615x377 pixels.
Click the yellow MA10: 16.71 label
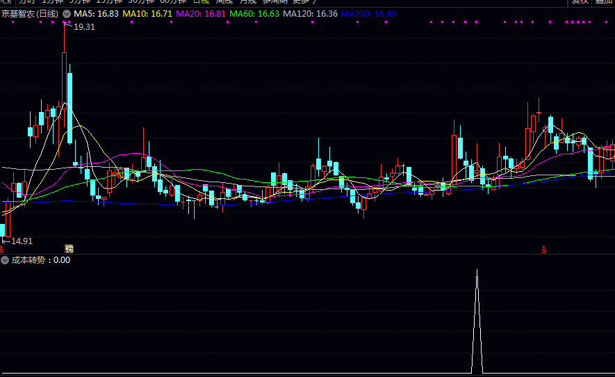(x=147, y=14)
